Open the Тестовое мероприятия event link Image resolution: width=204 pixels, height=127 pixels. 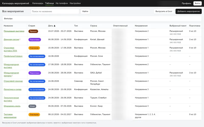(10, 116)
